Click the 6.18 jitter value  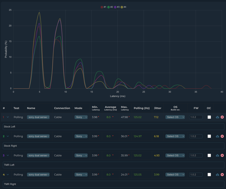click(156, 136)
